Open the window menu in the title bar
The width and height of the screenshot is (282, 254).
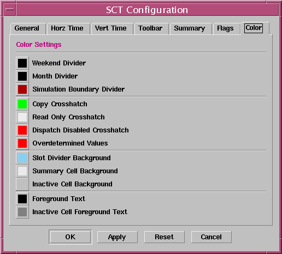(9, 9)
